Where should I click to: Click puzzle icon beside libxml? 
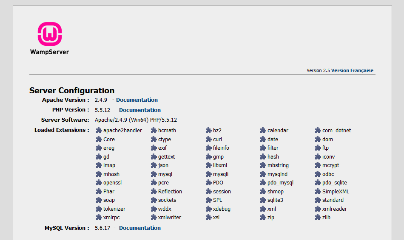209,165
